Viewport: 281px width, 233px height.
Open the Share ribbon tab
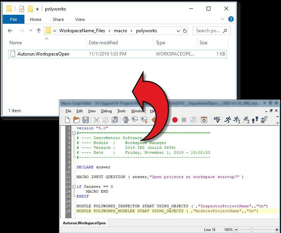point(58,19)
